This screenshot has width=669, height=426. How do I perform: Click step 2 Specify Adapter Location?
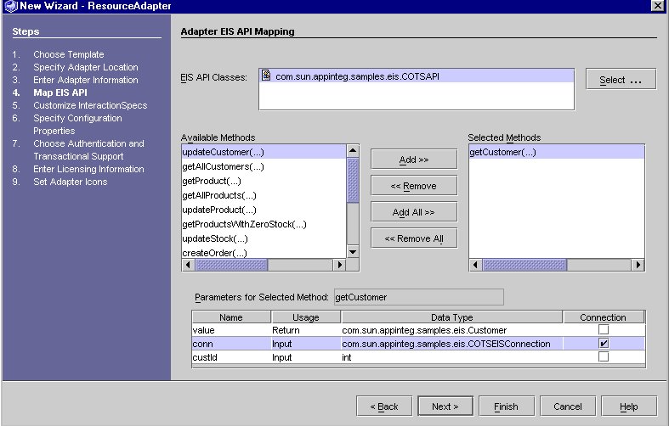pyautogui.click(x=86, y=67)
